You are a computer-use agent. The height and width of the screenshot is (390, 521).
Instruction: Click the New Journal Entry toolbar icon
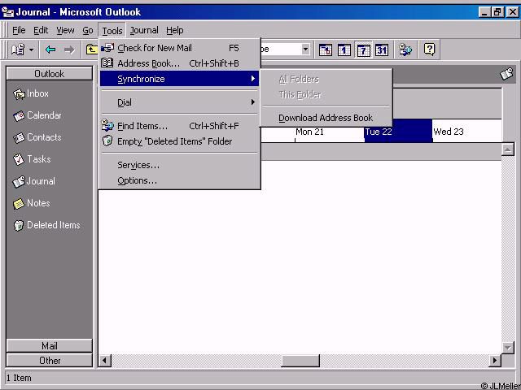point(18,50)
